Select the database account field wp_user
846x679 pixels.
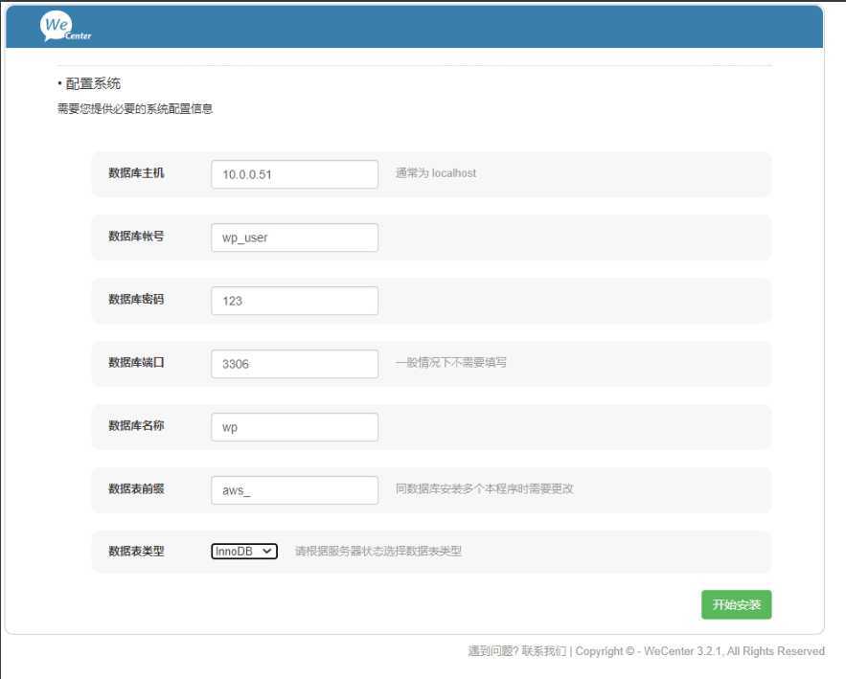[x=294, y=238]
